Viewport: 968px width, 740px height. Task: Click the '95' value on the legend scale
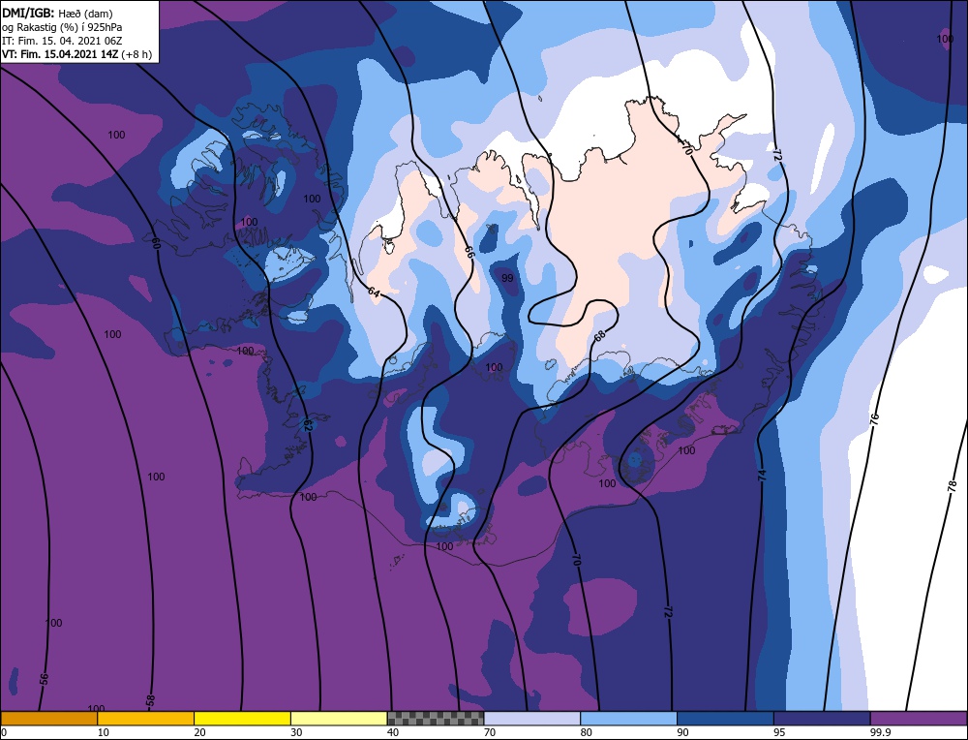779,732
